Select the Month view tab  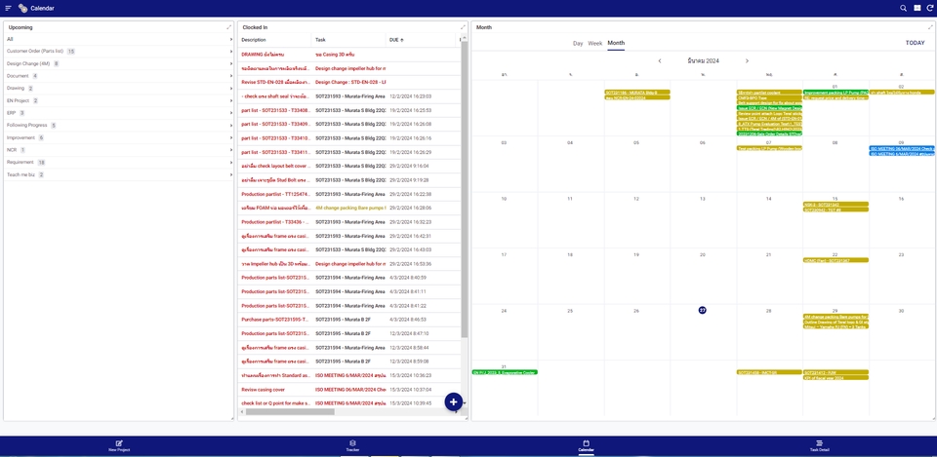616,44
